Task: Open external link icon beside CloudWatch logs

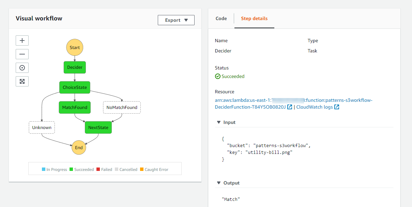Action: pos(337,107)
